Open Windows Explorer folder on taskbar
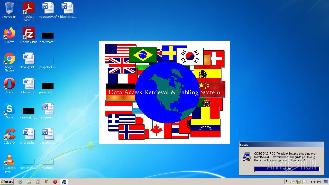The width and height of the screenshot is (329, 185). pos(29,182)
